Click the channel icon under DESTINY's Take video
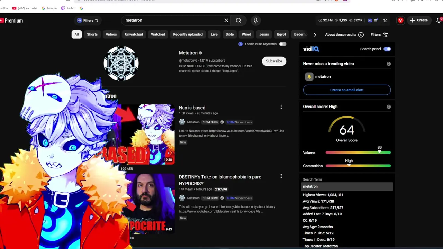 (x=182, y=198)
